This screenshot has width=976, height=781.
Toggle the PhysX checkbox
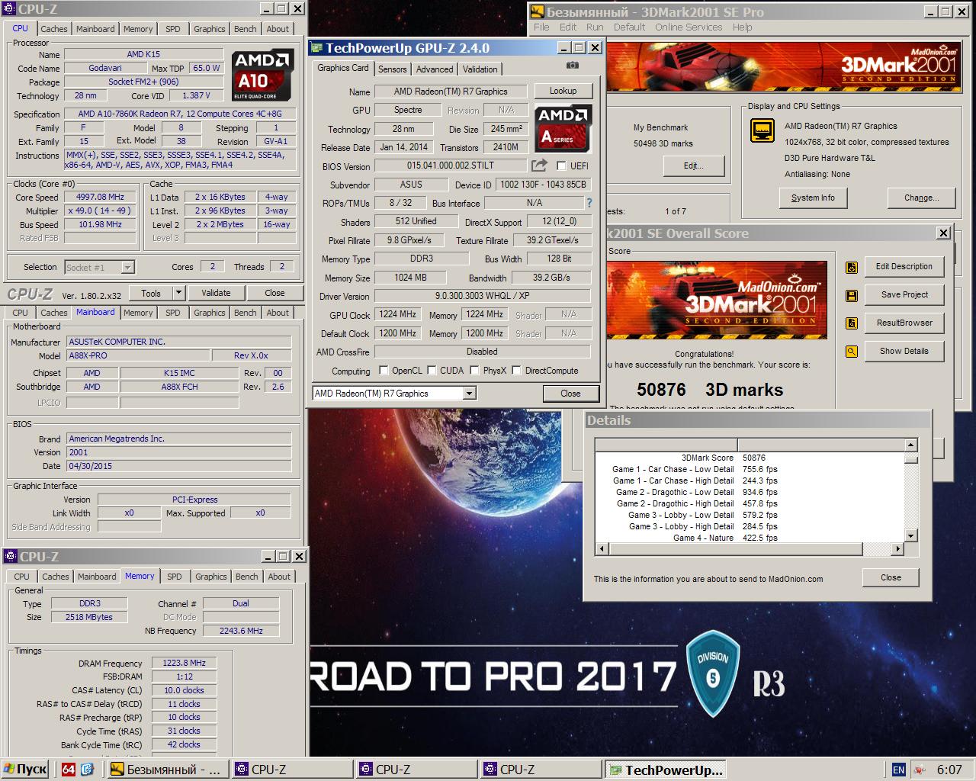[x=475, y=371]
